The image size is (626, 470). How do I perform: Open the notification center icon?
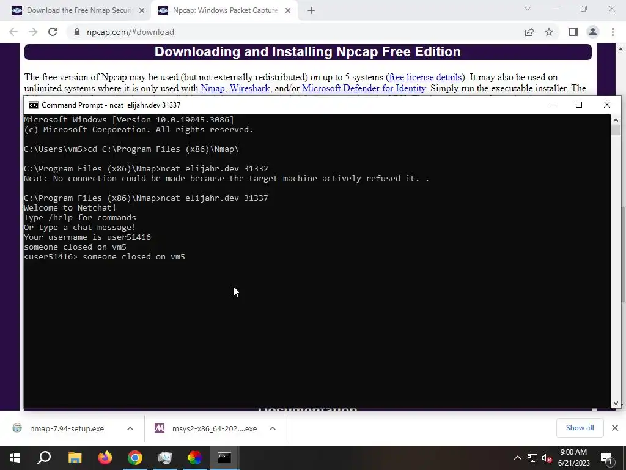pyautogui.click(x=607, y=458)
